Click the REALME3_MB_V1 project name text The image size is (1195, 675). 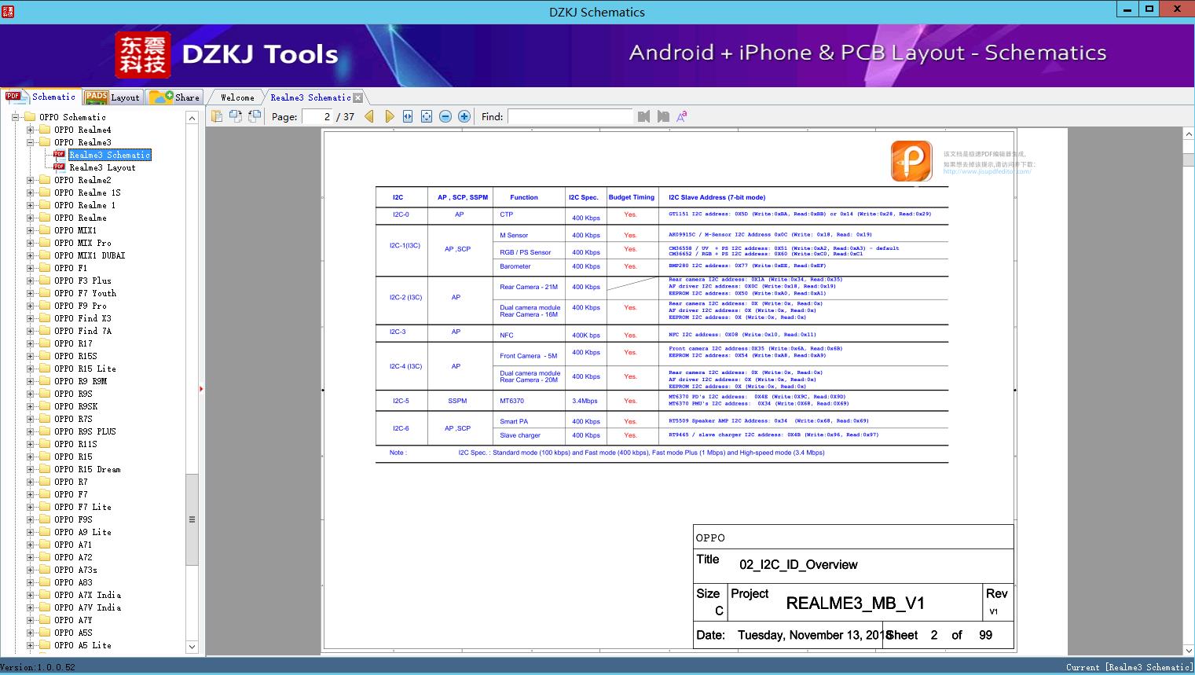tap(856, 603)
